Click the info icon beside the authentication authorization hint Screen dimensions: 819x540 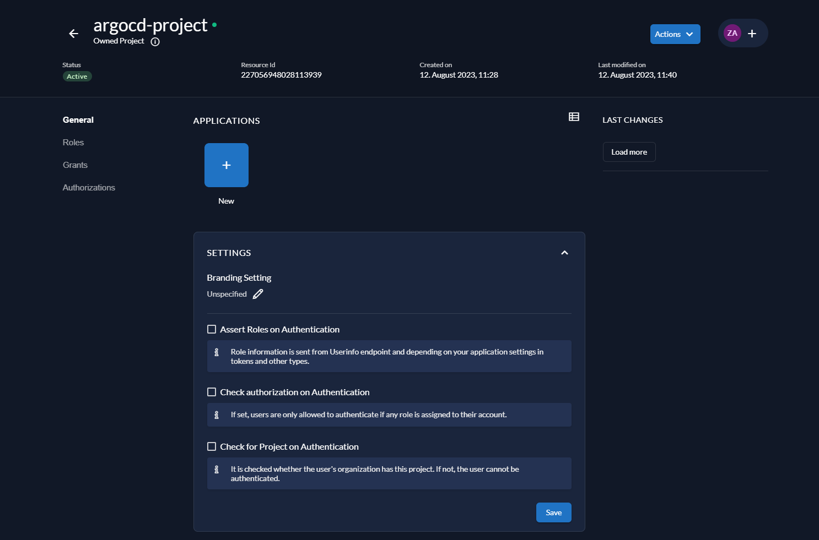(217, 414)
